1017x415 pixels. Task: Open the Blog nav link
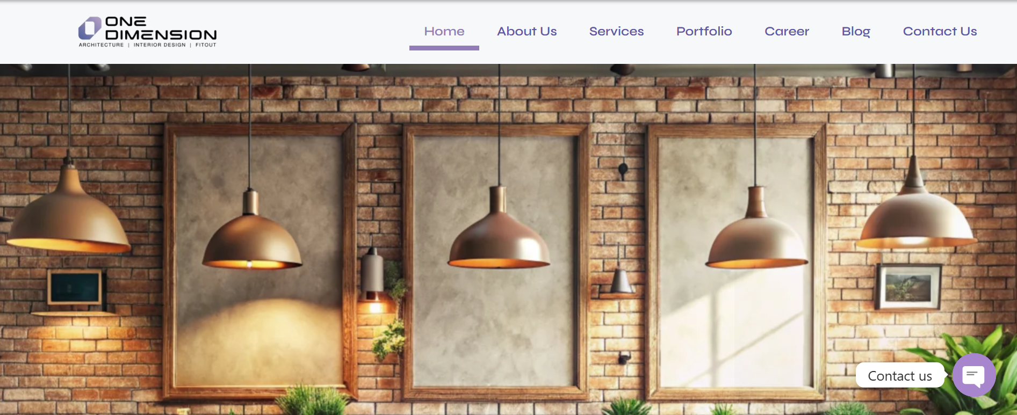click(856, 32)
